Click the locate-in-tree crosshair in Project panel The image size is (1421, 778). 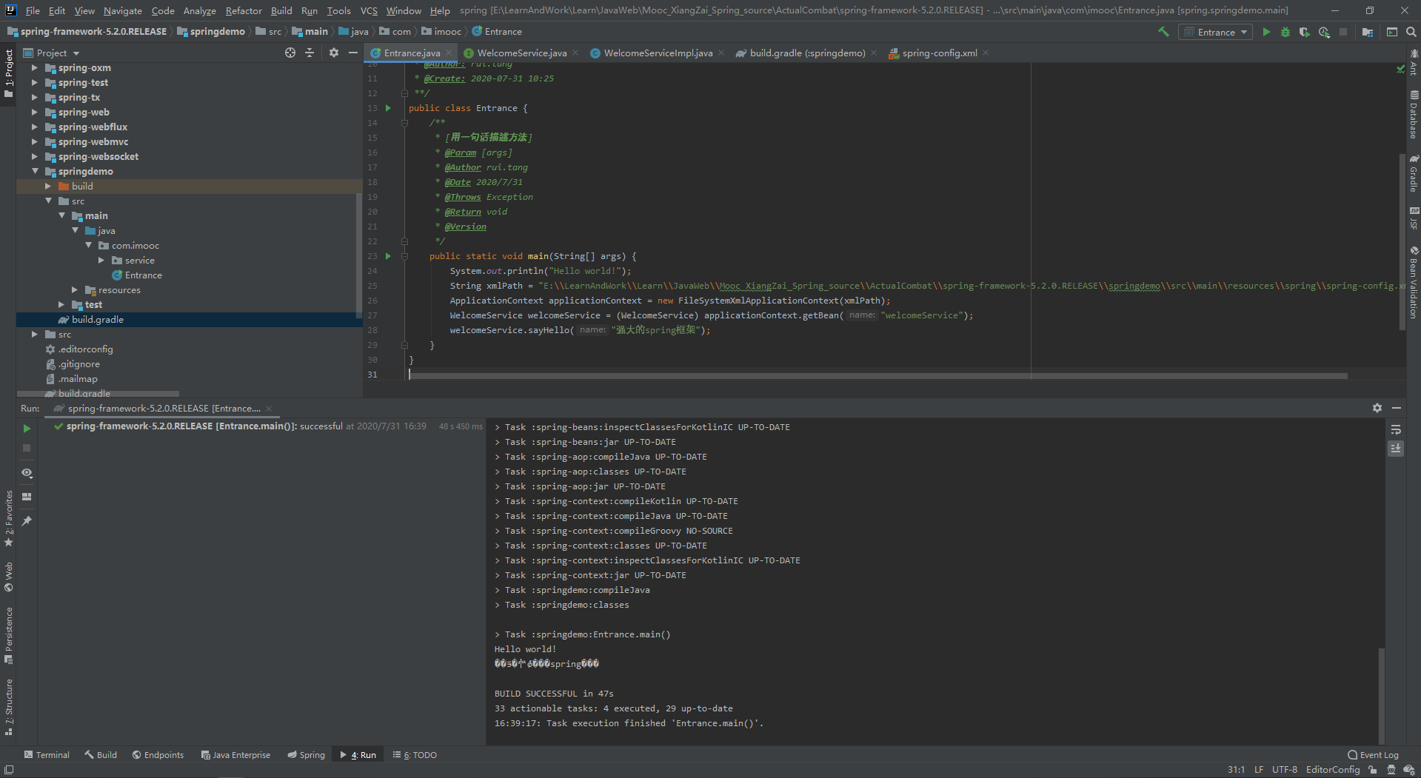[290, 53]
